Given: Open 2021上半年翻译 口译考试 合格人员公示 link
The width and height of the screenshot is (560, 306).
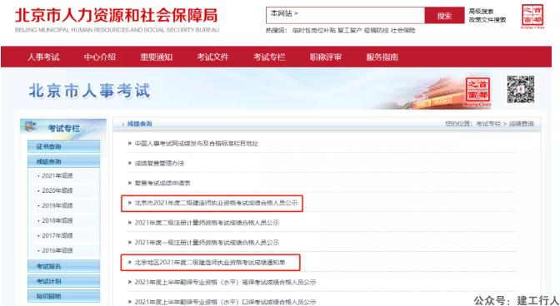Looking at the screenshot, I should point(225,302).
